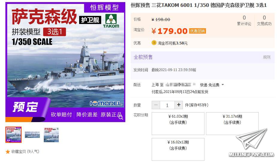Screen dimensions: 277x165
Task: Click the HHMODEL logo on the image
Action: tap(106, 103)
